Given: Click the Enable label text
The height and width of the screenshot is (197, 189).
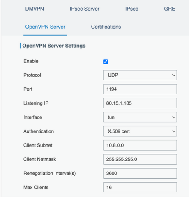Looking at the screenshot, I should (x=31, y=61).
